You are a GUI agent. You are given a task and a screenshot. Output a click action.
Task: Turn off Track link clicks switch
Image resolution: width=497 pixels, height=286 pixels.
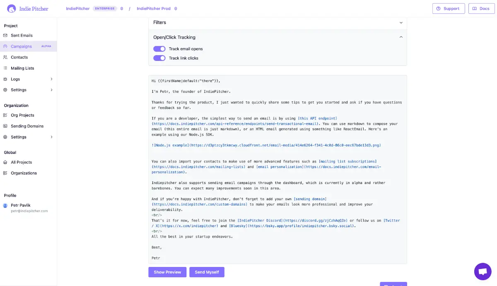(159, 58)
